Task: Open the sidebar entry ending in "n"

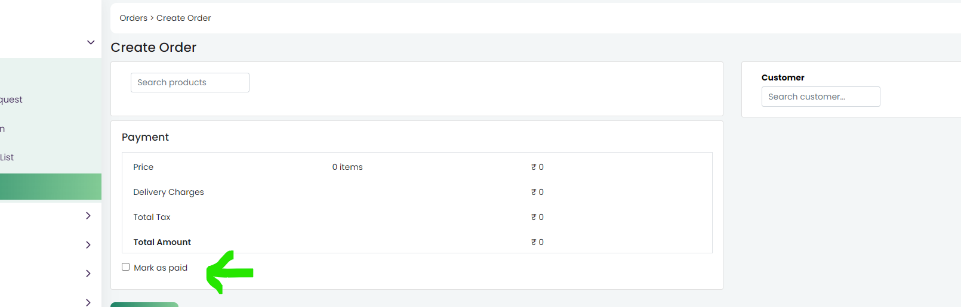Action: (x=2, y=129)
